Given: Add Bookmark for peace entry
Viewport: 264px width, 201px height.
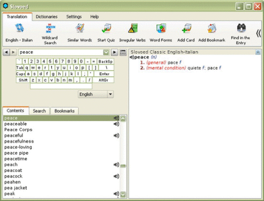Looking at the screenshot, I should pyautogui.click(x=212, y=33).
